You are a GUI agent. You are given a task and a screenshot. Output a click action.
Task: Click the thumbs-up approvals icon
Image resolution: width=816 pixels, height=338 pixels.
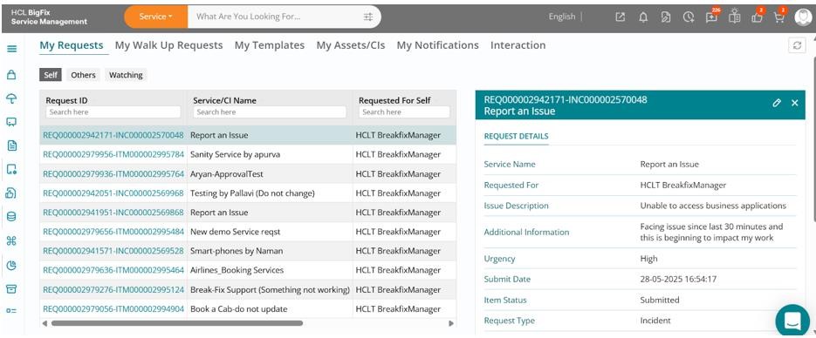coord(758,17)
